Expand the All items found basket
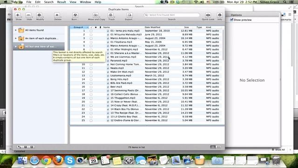The height and width of the screenshot is (168, 298). (16, 30)
